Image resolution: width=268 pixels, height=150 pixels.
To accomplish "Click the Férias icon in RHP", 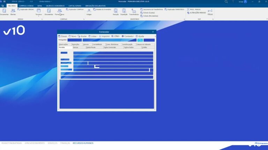I will 210,12.
